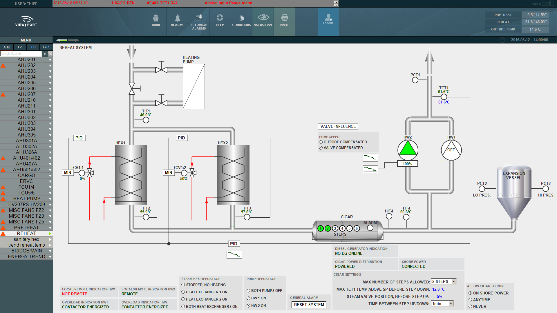Switch to the TYPE menu tab
Screen dimensions: 557x313
(46, 47)
